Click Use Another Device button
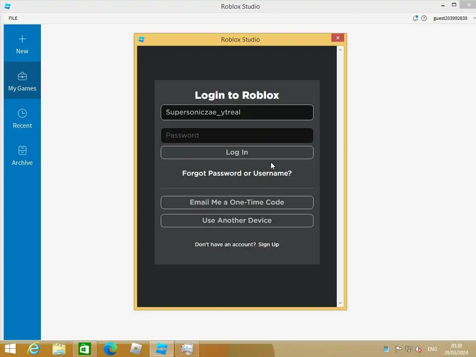Screen dimensions: 476x357 pyautogui.click(x=237, y=221)
